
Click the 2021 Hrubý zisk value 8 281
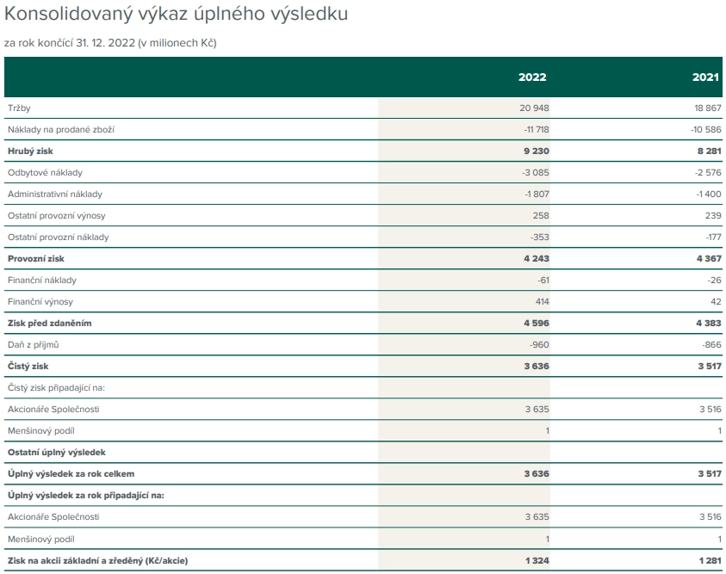tap(710, 151)
